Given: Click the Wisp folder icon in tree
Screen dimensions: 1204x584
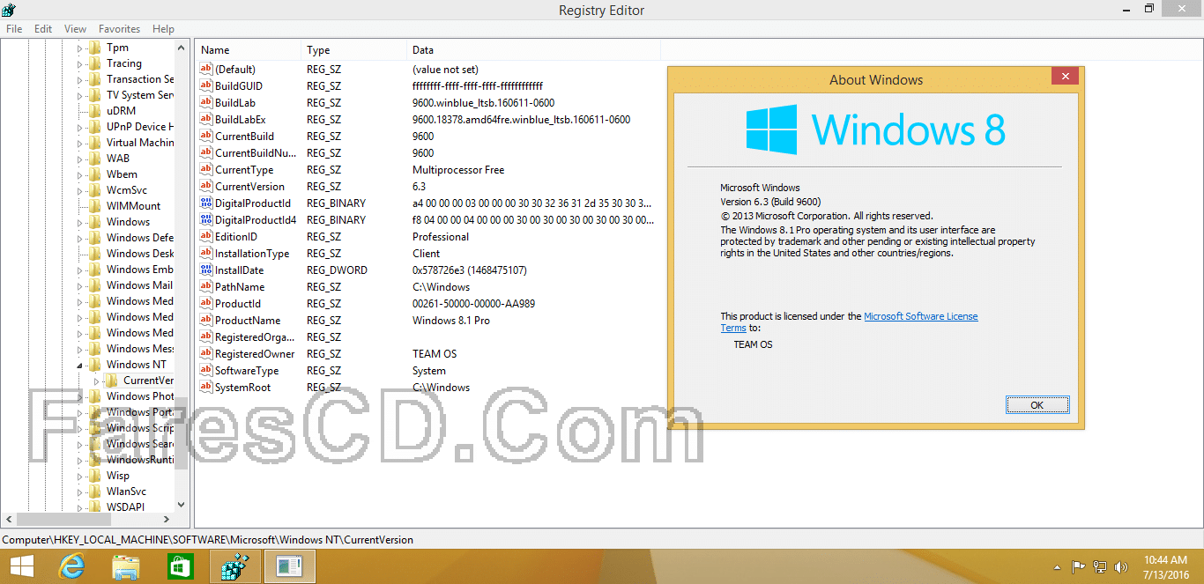Looking at the screenshot, I should click(x=95, y=476).
